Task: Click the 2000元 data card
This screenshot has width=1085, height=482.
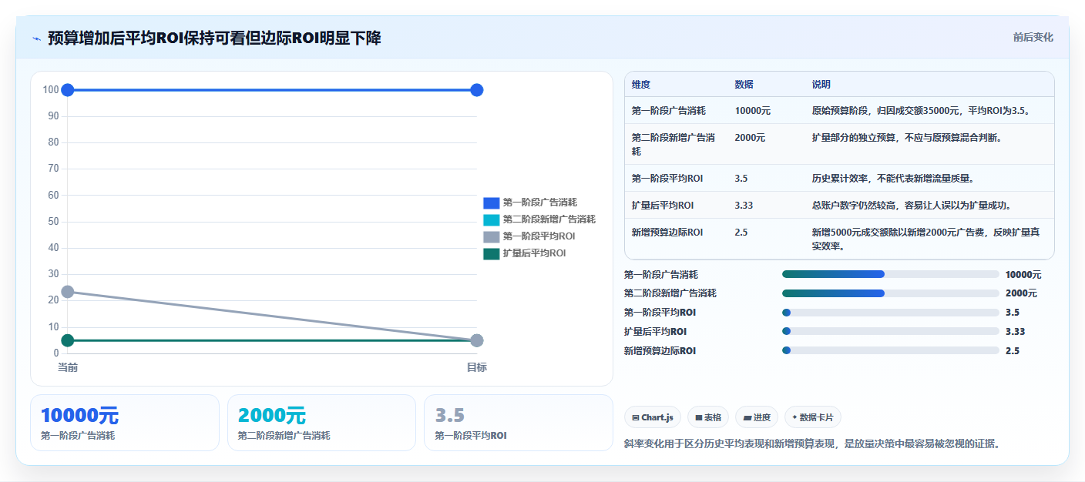Action: 321,423
